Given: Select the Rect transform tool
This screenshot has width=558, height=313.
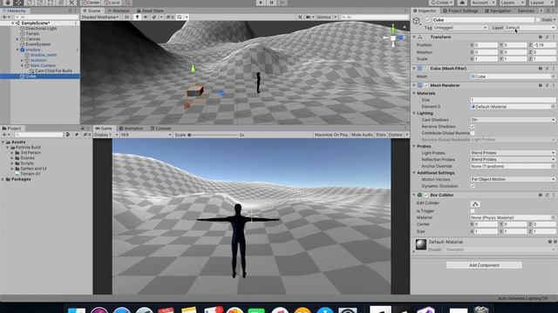Looking at the screenshot, I should point(51,3).
